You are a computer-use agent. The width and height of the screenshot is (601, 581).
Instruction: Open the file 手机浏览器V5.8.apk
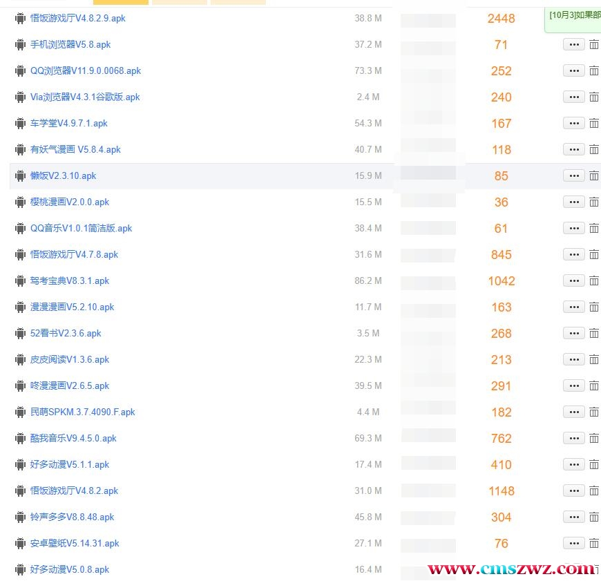click(70, 44)
